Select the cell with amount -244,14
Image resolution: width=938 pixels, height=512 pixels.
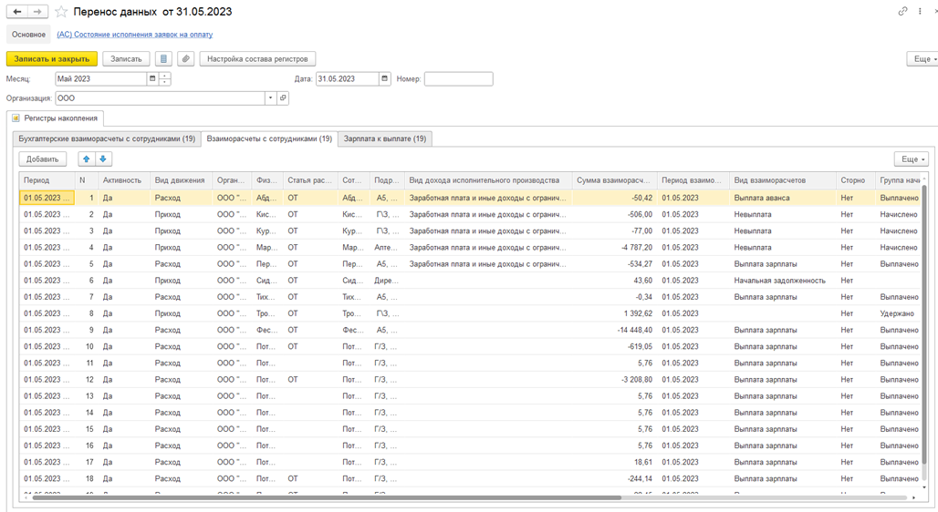(x=614, y=478)
